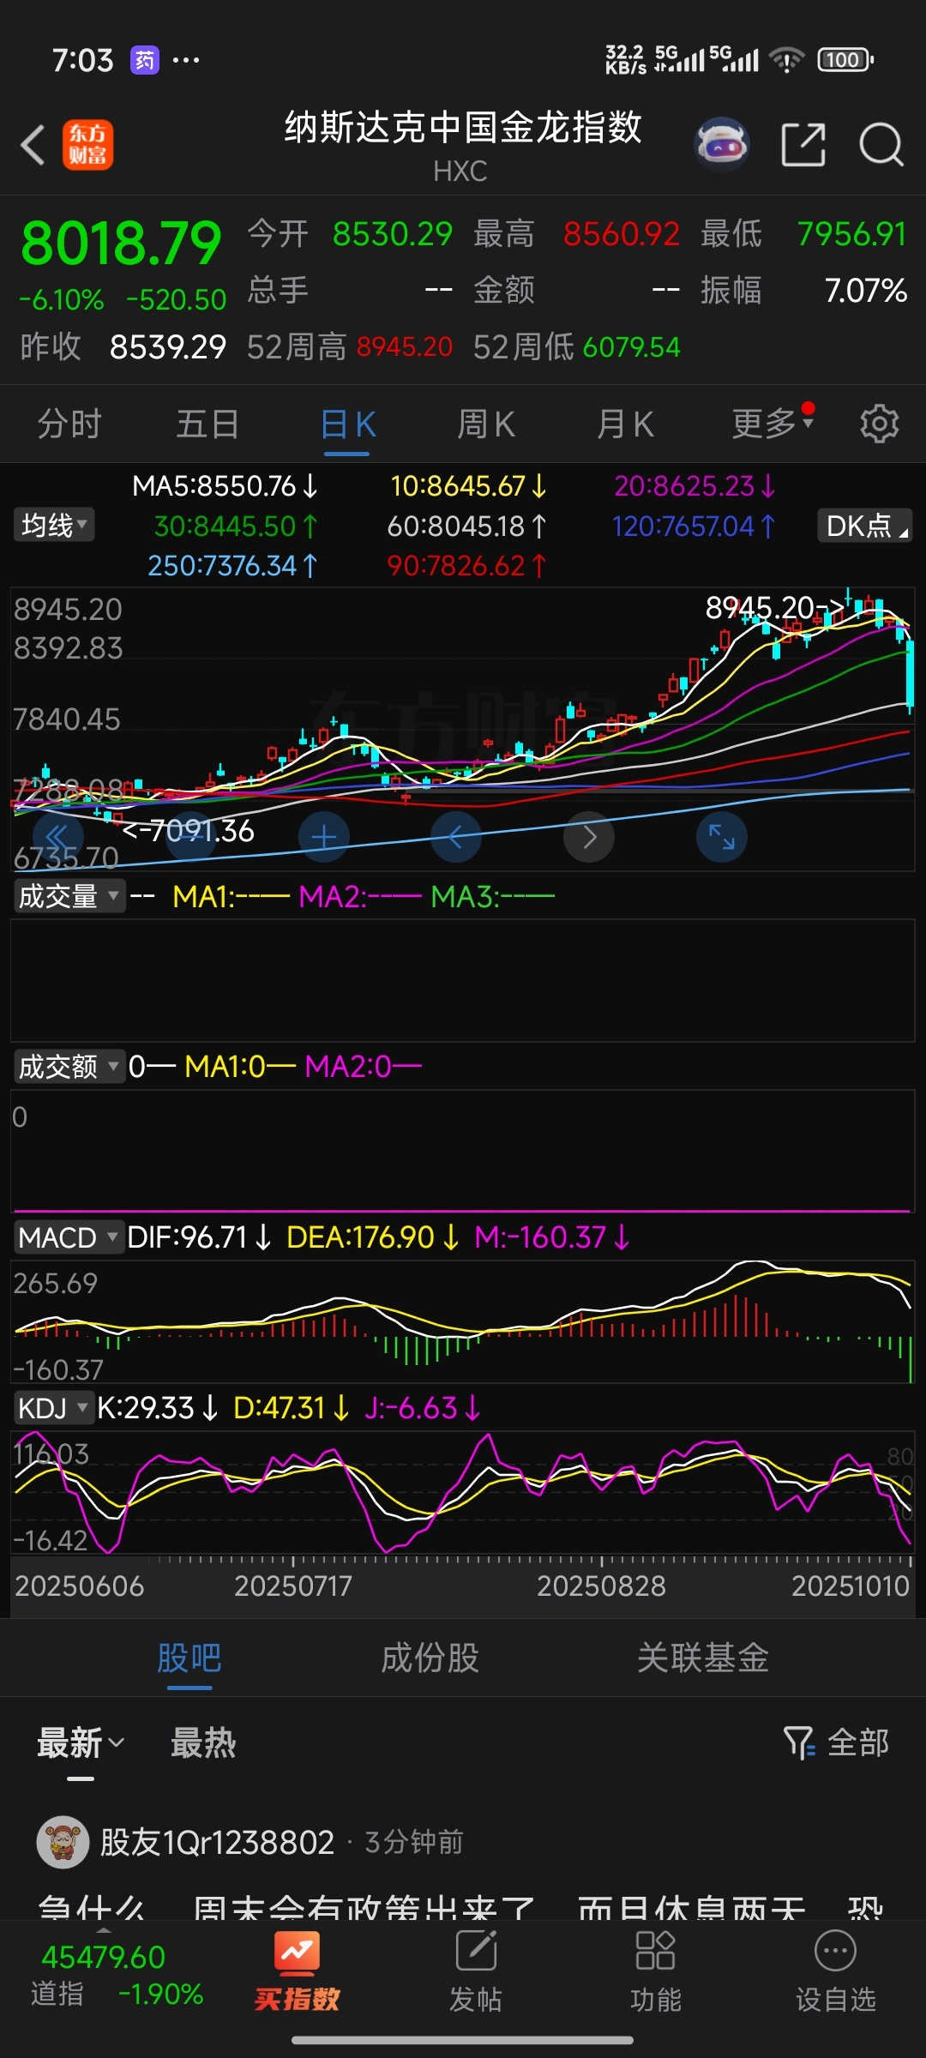Tap the 7091.36 low marker on chart
926x2058 pixels.
tap(189, 830)
